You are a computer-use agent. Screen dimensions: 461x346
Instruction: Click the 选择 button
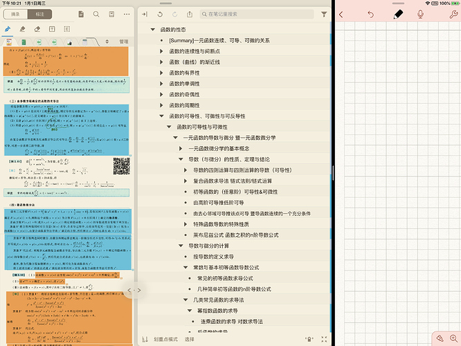190,339
